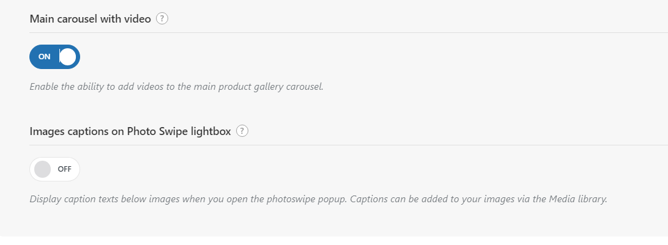Click the divider line under Main carousel heading
Viewport: 668px width, 245px height.
click(x=349, y=32)
